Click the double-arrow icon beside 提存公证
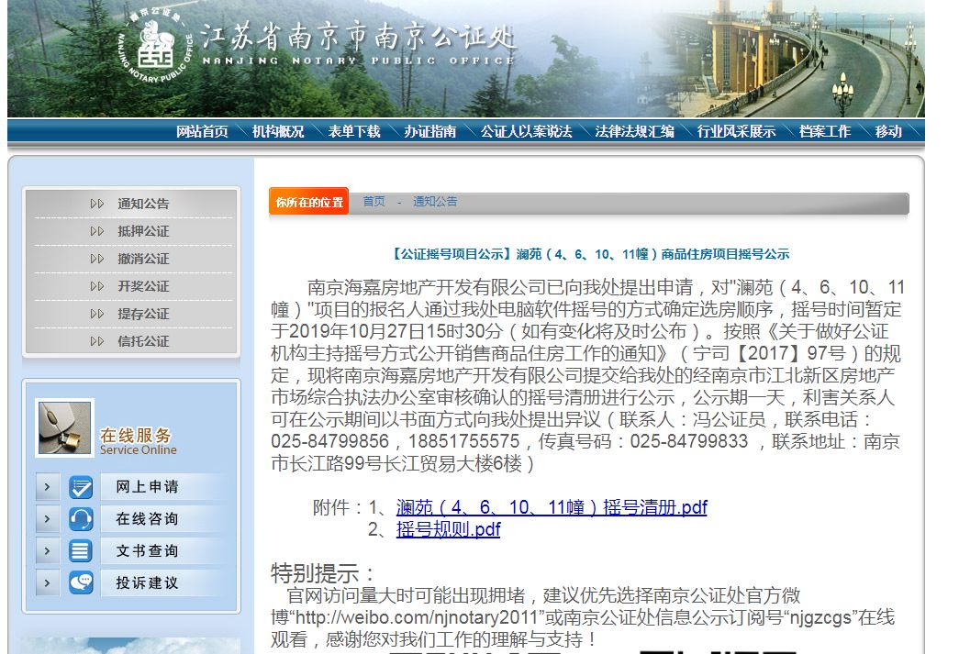 (97, 314)
